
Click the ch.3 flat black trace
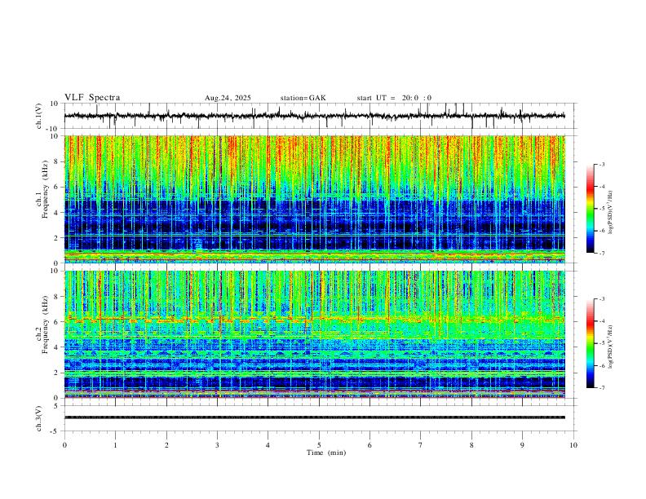point(315,417)
